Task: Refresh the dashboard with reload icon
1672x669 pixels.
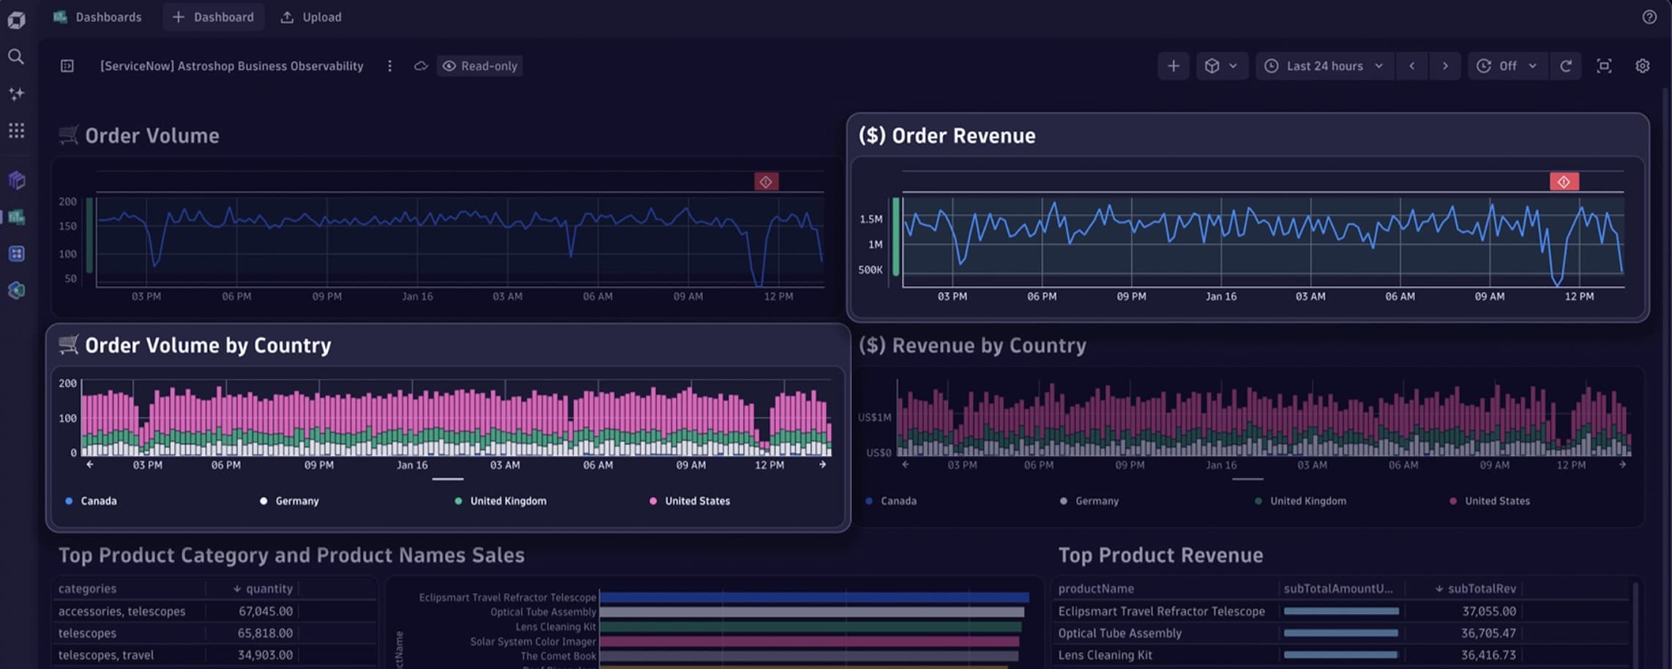Action: point(1566,66)
